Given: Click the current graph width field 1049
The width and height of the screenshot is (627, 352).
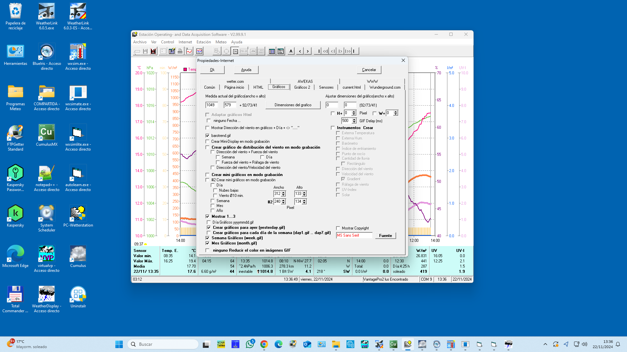Looking at the screenshot, I should 211,105.
